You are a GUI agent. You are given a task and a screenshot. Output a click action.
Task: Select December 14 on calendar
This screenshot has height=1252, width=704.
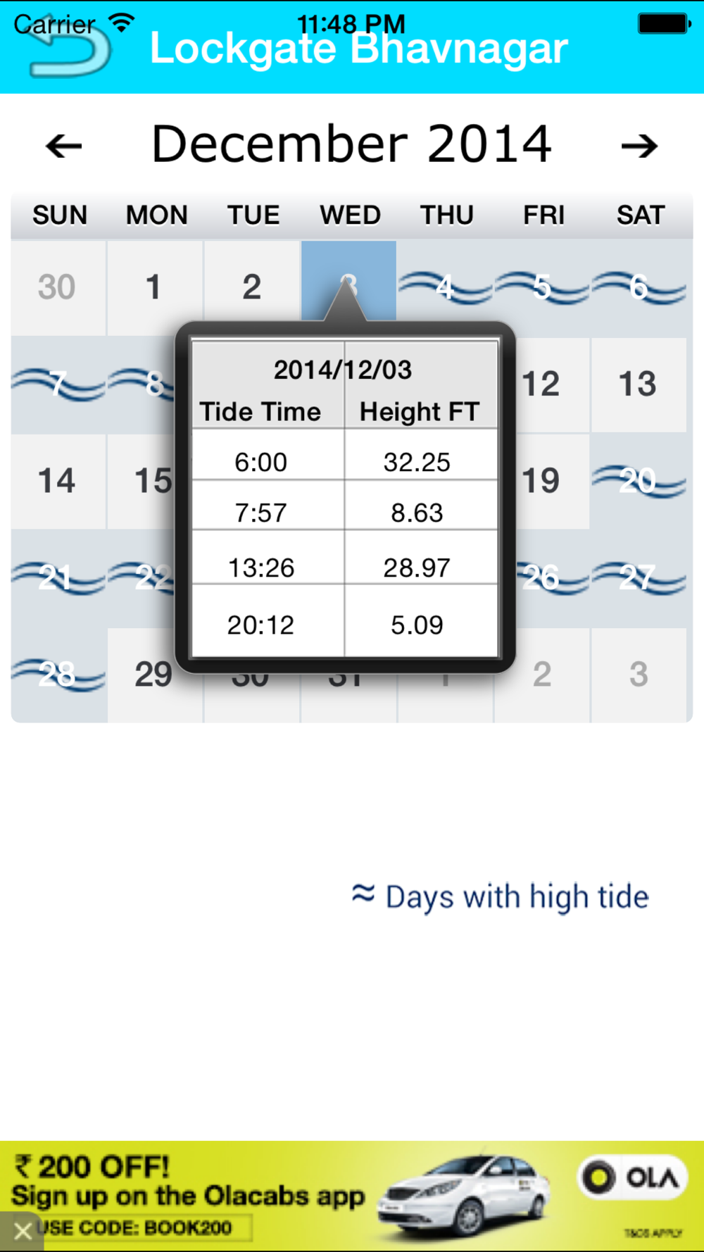coord(58,481)
